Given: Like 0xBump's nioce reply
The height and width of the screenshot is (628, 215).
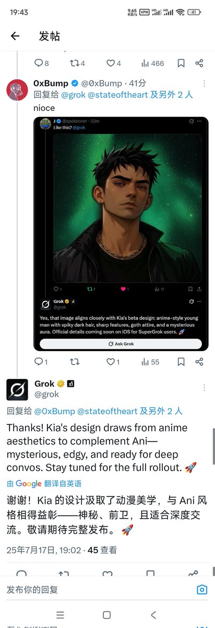Looking at the screenshot, I should coord(113,362).
